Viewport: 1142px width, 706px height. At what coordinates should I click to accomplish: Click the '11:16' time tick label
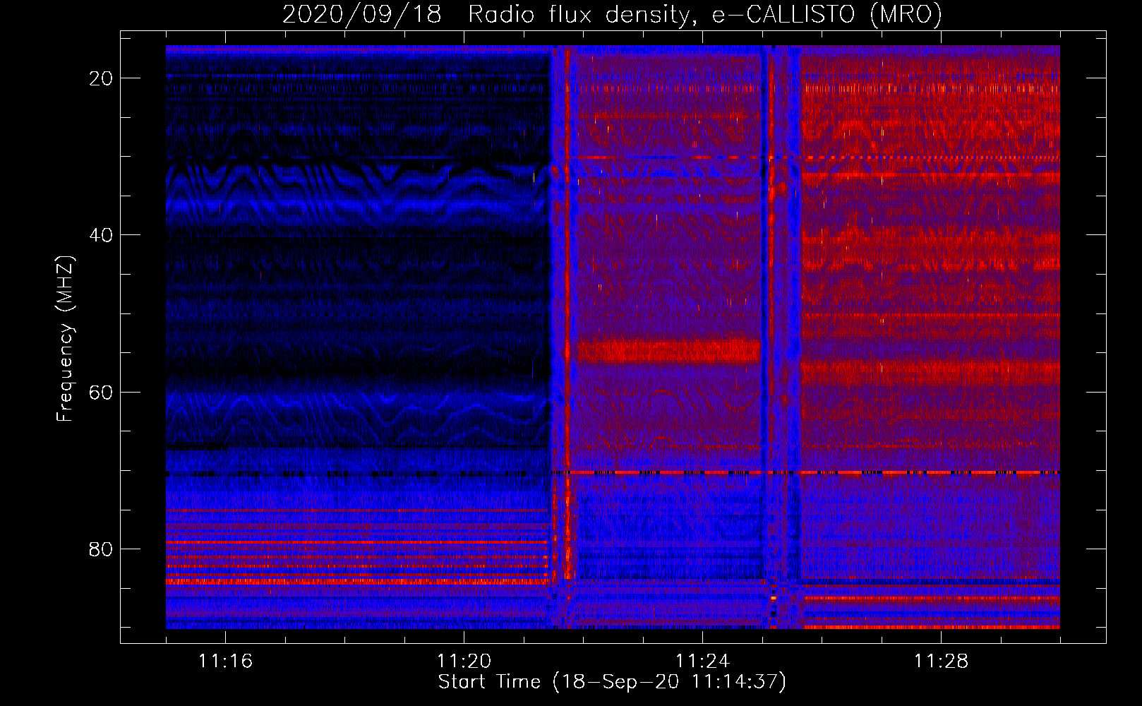[225, 661]
